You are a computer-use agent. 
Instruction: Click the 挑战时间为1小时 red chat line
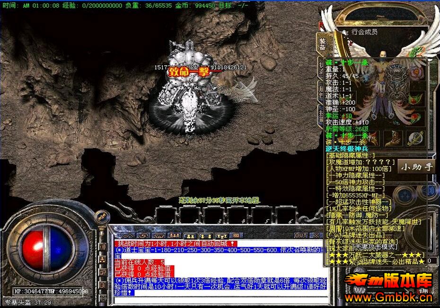coord(176,244)
